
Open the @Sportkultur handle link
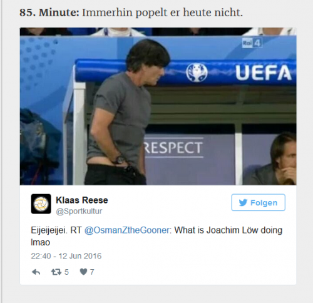pyautogui.click(x=79, y=211)
